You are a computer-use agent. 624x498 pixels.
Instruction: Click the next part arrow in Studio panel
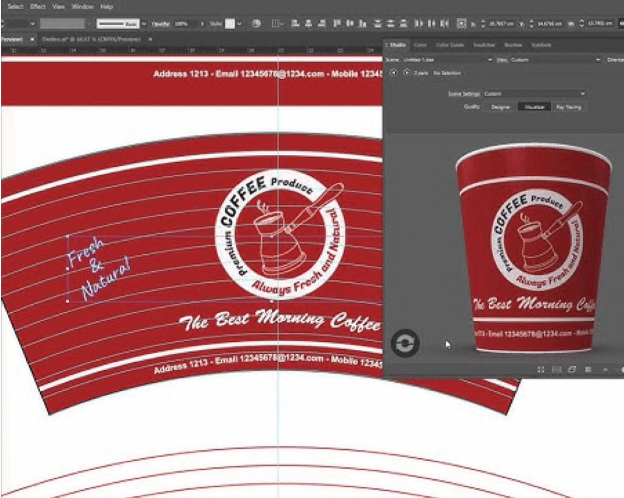tap(406, 73)
